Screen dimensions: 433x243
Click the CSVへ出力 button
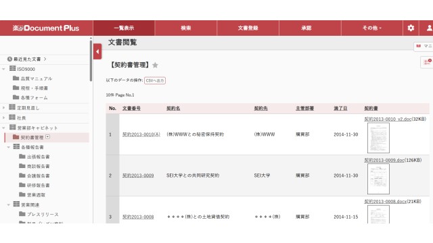(155, 80)
